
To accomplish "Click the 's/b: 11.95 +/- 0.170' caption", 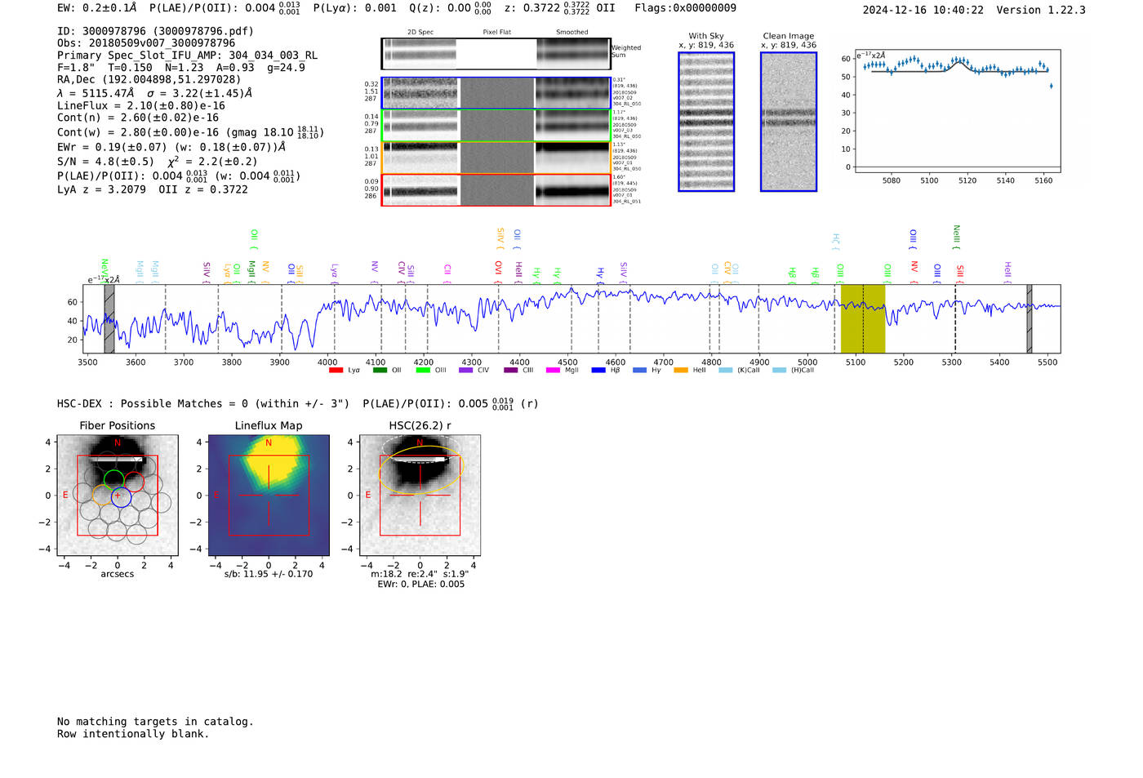I will 269,574.
